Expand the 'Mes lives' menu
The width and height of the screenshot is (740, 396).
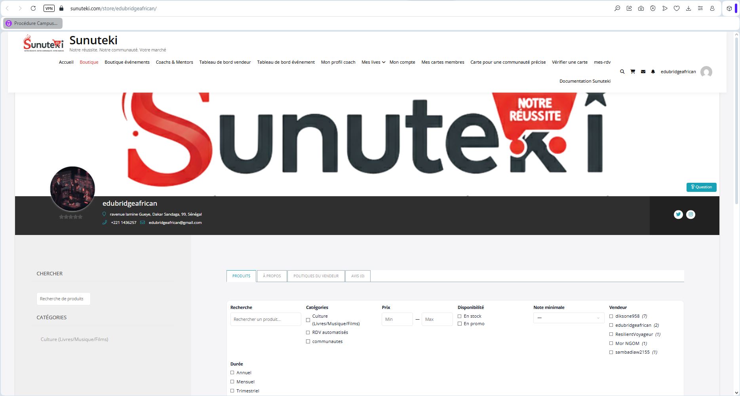point(373,62)
